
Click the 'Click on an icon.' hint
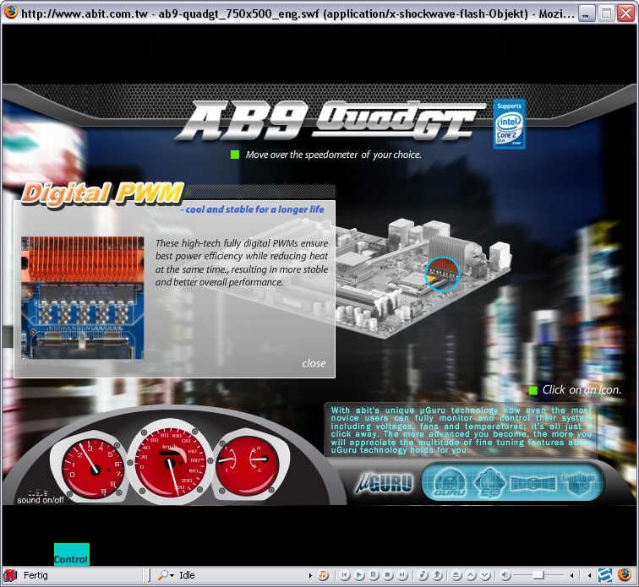click(x=582, y=390)
